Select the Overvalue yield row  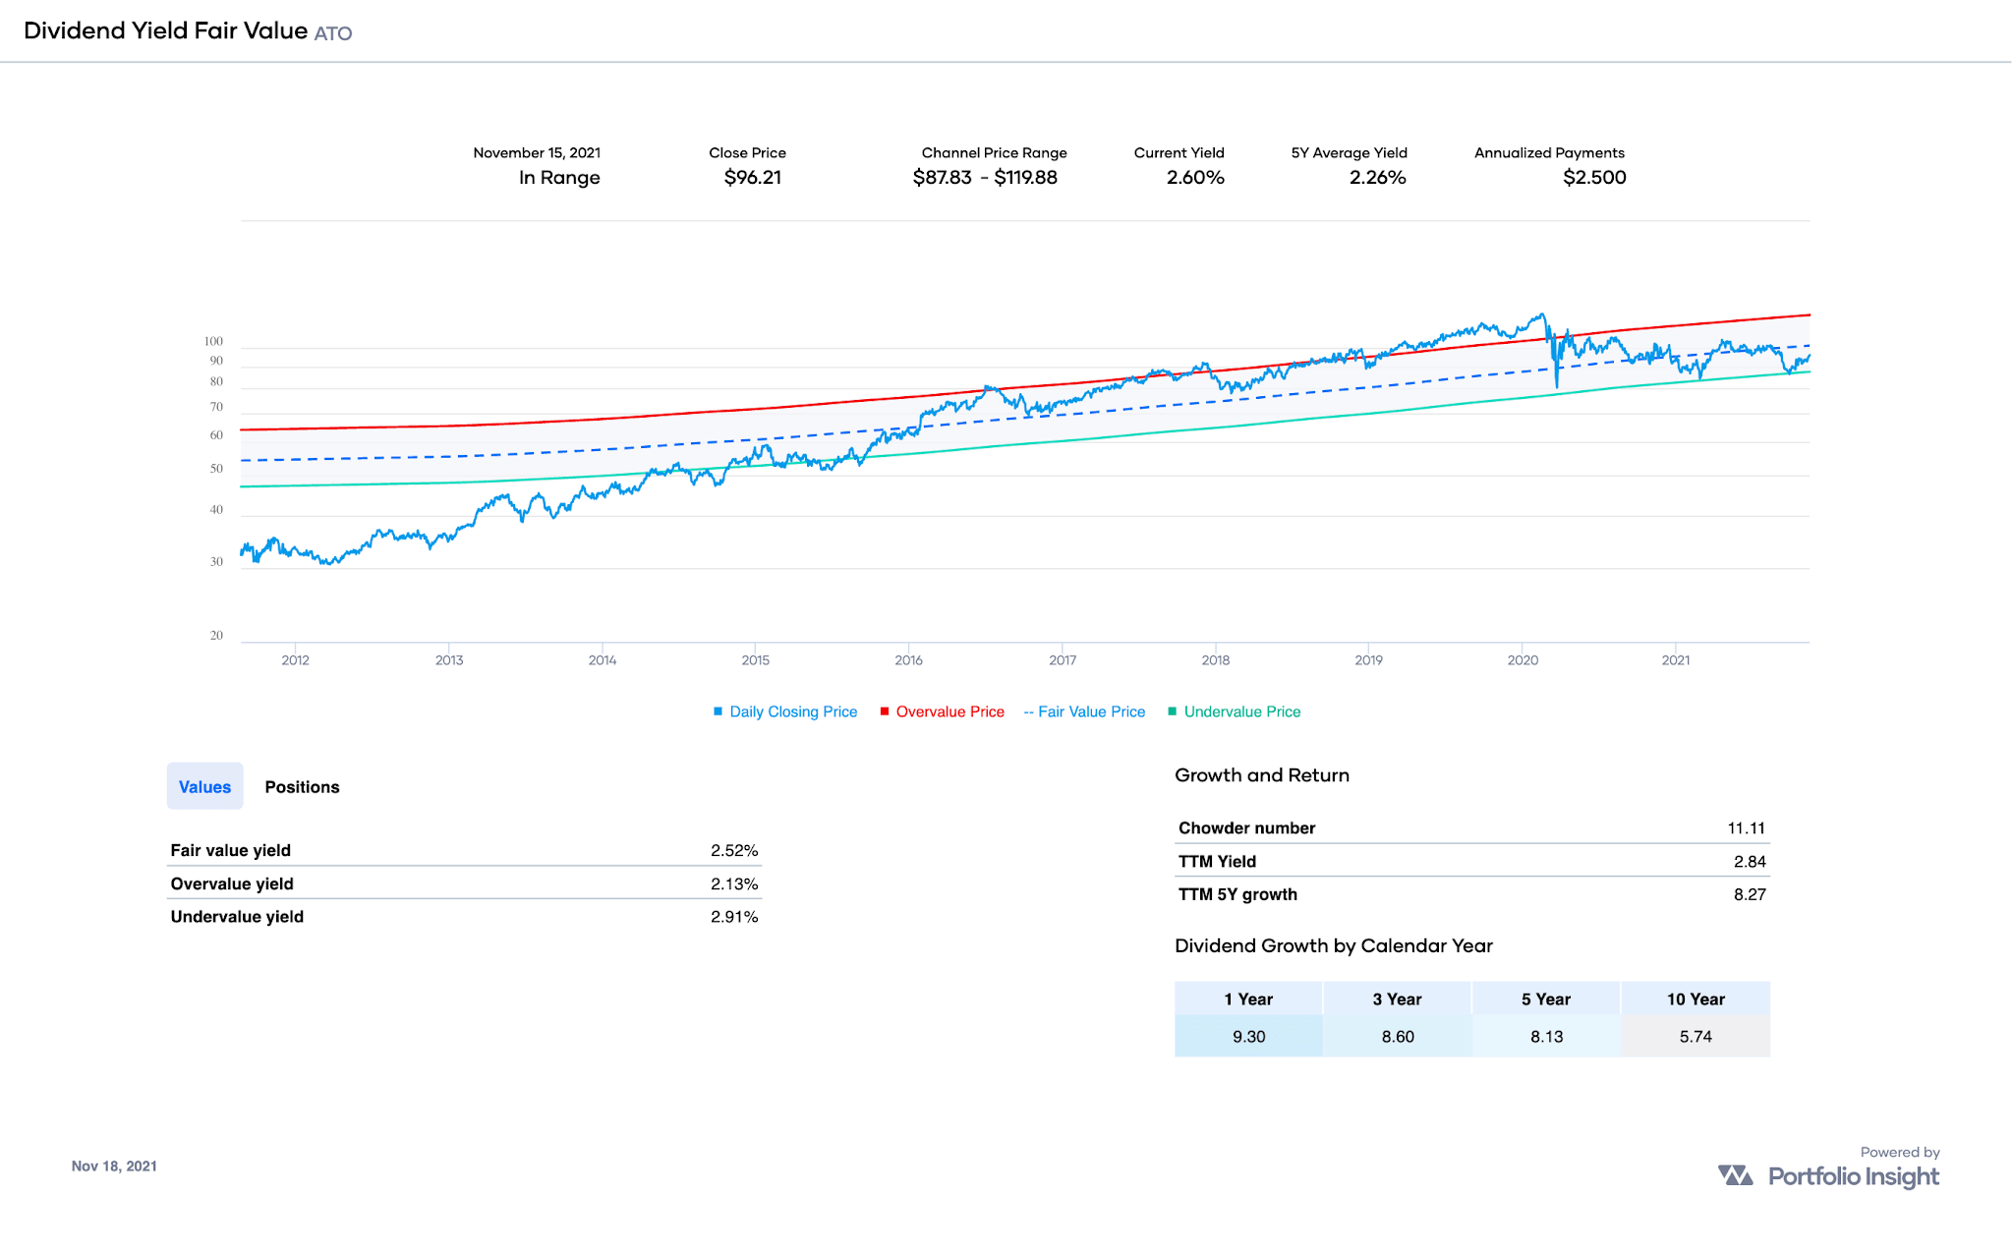(464, 883)
